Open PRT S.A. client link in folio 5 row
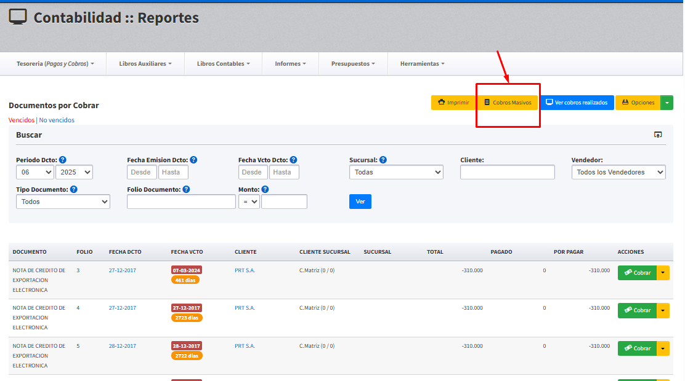 [245, 346]
